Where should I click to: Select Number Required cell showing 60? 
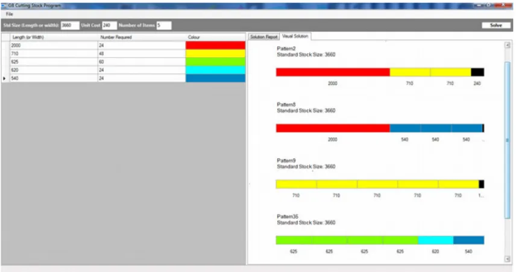(142, 62)
